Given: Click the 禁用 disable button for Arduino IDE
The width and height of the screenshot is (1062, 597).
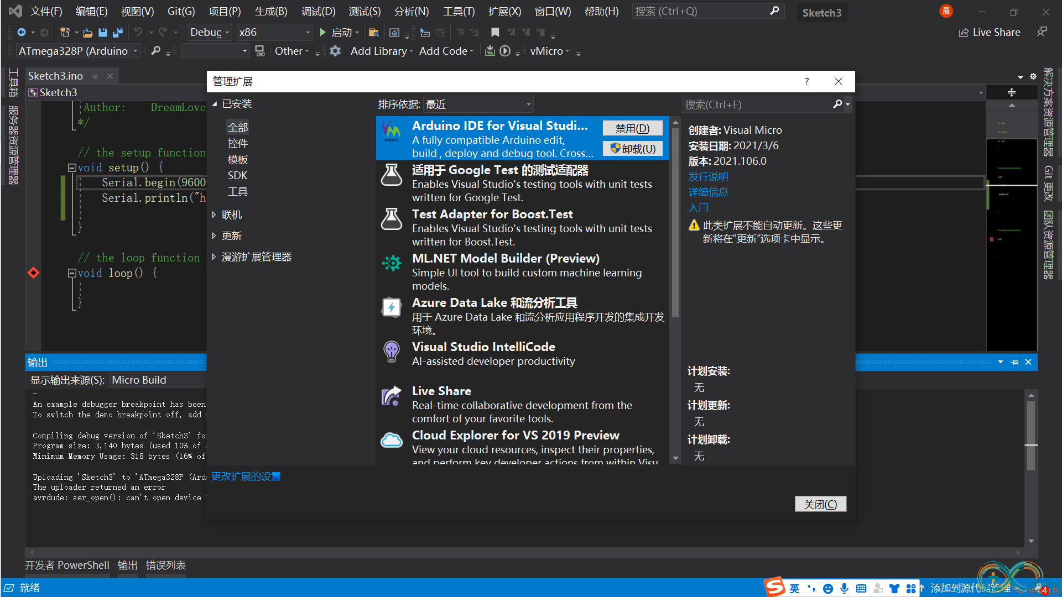Looking at the screenshot, I should click(x=631, y=128).
